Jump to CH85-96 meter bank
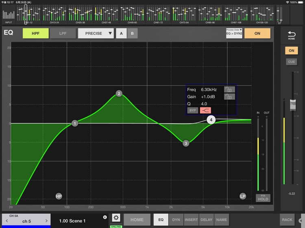The width and height of the screenshot is (305, 228). pos(210,15)
